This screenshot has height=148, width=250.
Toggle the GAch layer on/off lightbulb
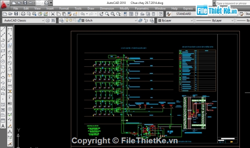(67, 20)
